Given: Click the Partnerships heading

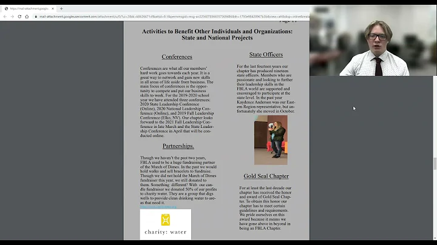Looking at the screenshot, I should pyautogui.click(x=178, y=146).
